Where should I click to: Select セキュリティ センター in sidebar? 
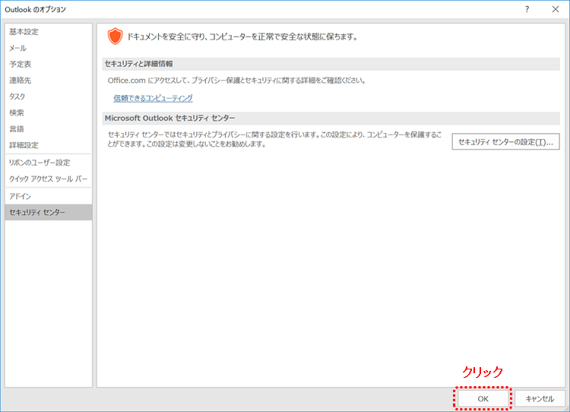point(49,212)
